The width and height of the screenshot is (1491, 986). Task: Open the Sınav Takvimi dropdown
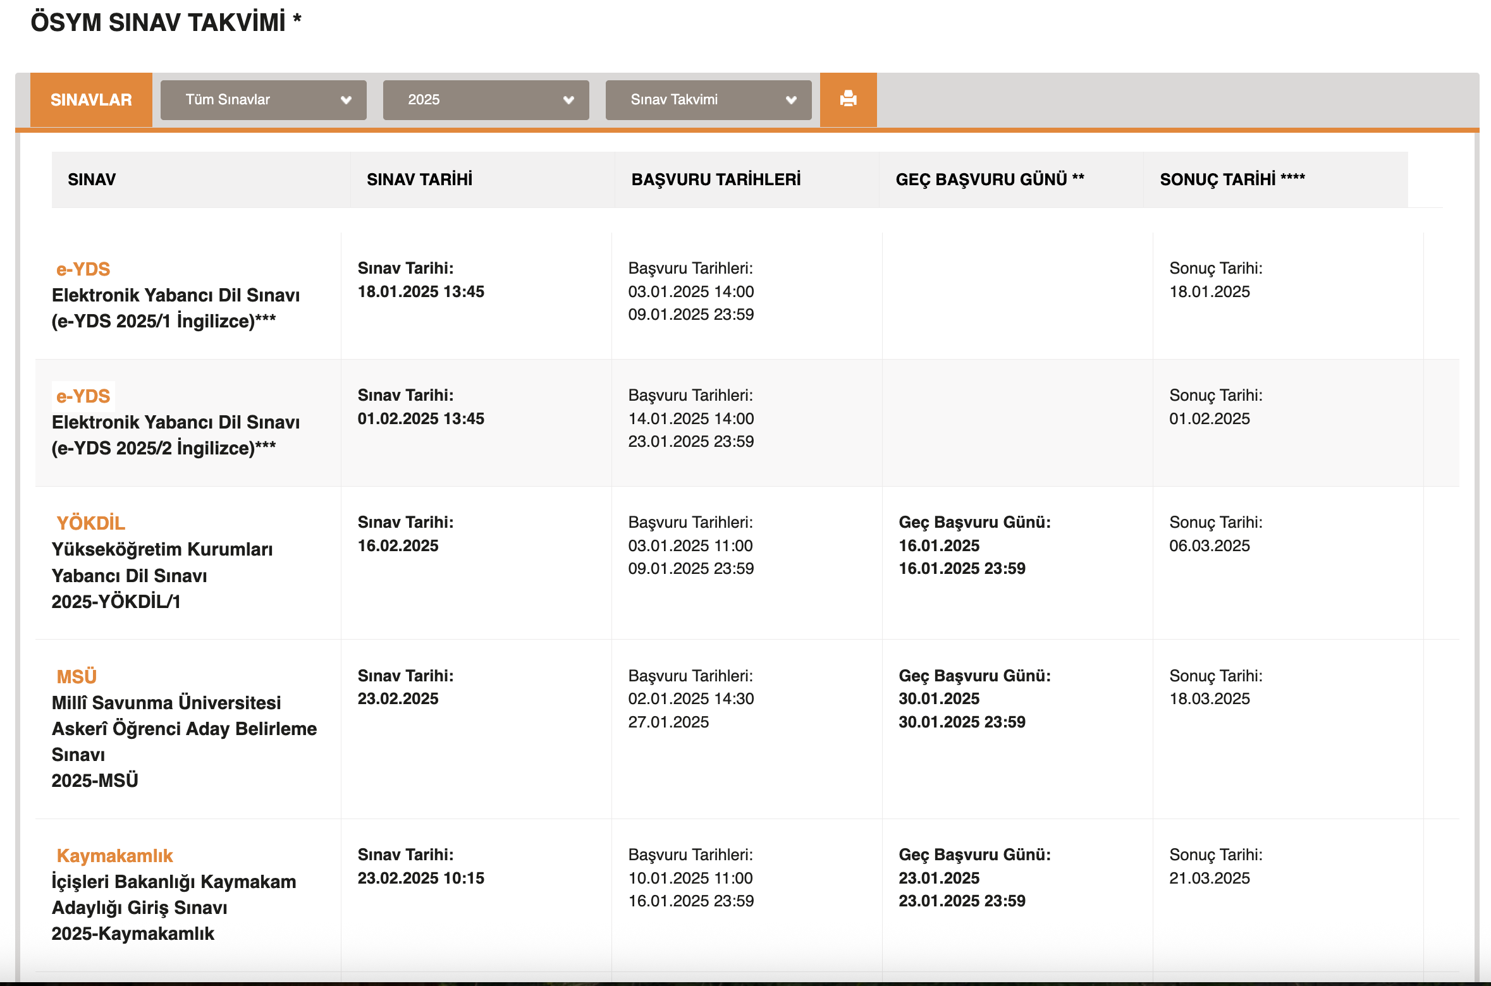click(x=708, y=100)
